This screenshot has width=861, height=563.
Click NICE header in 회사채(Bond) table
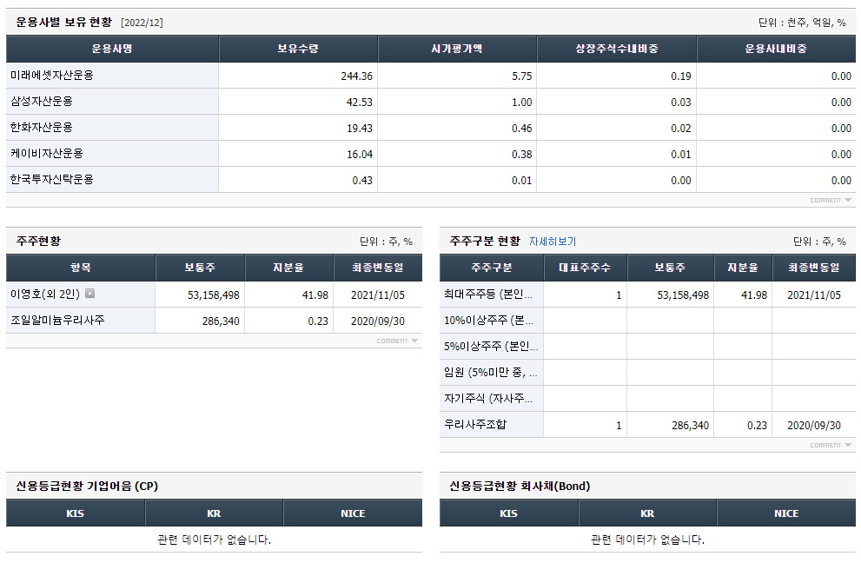(786, 513)
